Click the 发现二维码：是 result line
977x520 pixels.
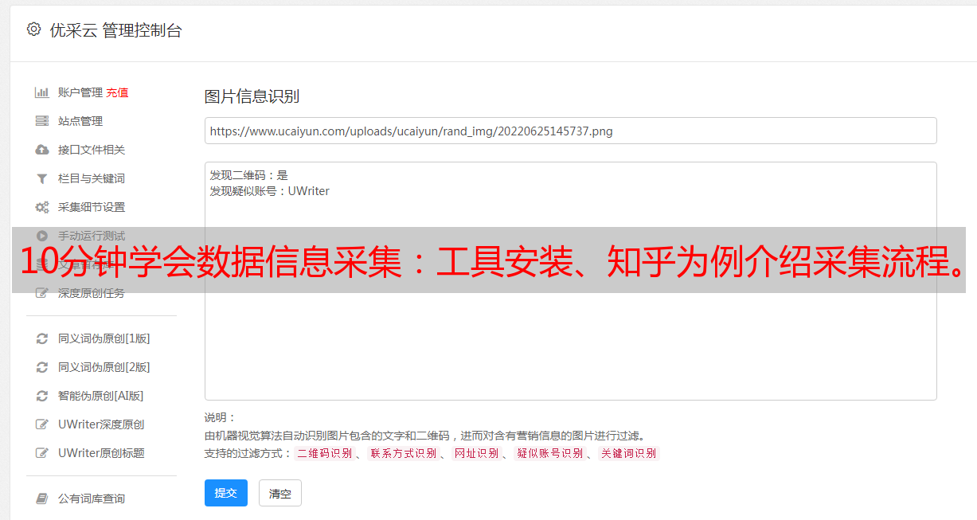[x=248, y=175]
